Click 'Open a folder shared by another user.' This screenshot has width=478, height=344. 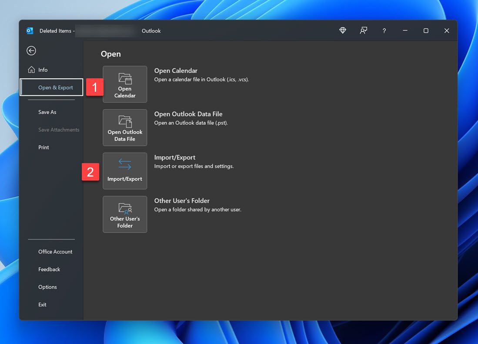coord(197,210)
